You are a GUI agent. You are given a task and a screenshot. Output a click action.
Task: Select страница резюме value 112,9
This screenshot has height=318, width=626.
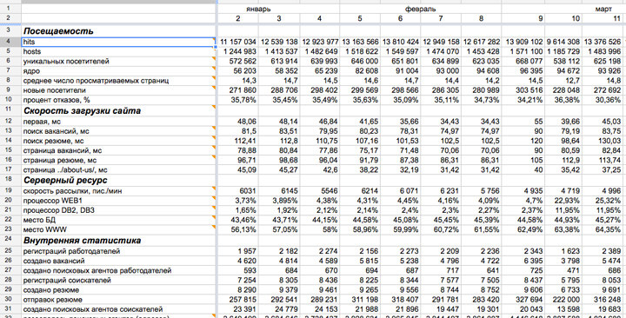[x=563, y=161]
